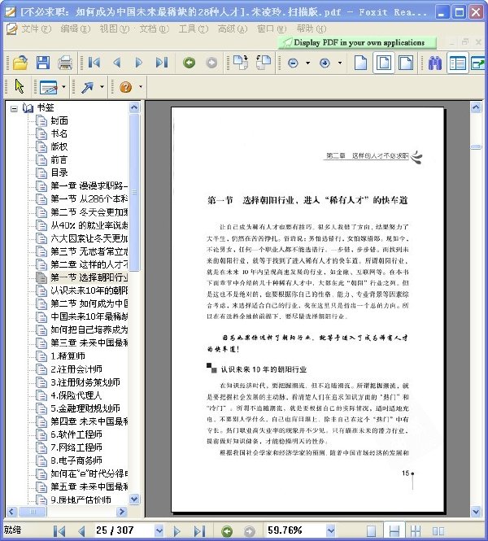Enable facing pages layout in status bar

[438, 531]
